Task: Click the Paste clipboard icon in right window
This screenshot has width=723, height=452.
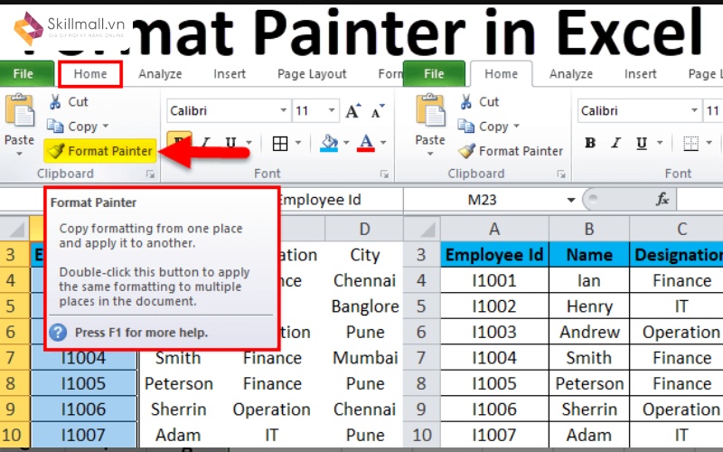Action: click(430, 109)
